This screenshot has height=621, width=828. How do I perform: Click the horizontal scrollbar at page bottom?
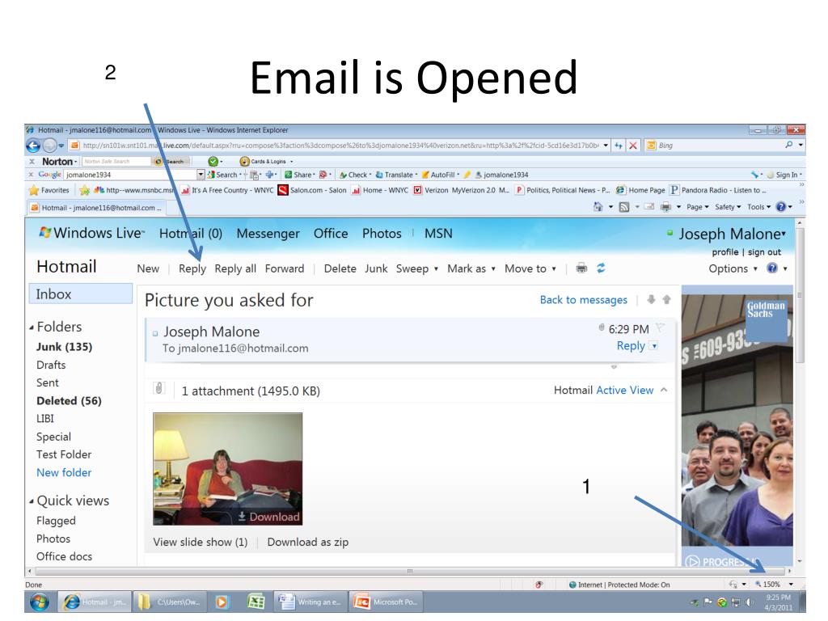pyautogui.click(x=409, y=571)
